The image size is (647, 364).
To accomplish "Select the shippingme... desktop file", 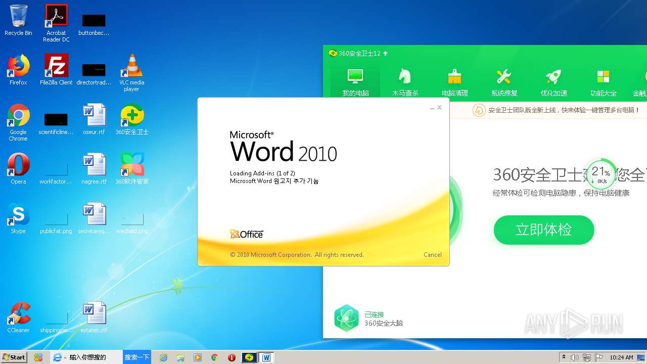I will pyautogui.click(x=56, y=321).
